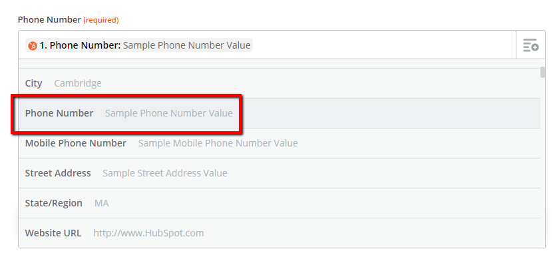This screenshot has height=257, width=559.
Task: Click 'Sample Street Address Value' text
Action: point(165,173)
